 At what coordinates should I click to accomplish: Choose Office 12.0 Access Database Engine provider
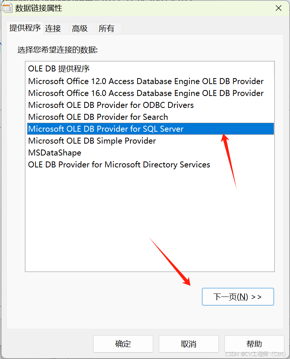146,81
